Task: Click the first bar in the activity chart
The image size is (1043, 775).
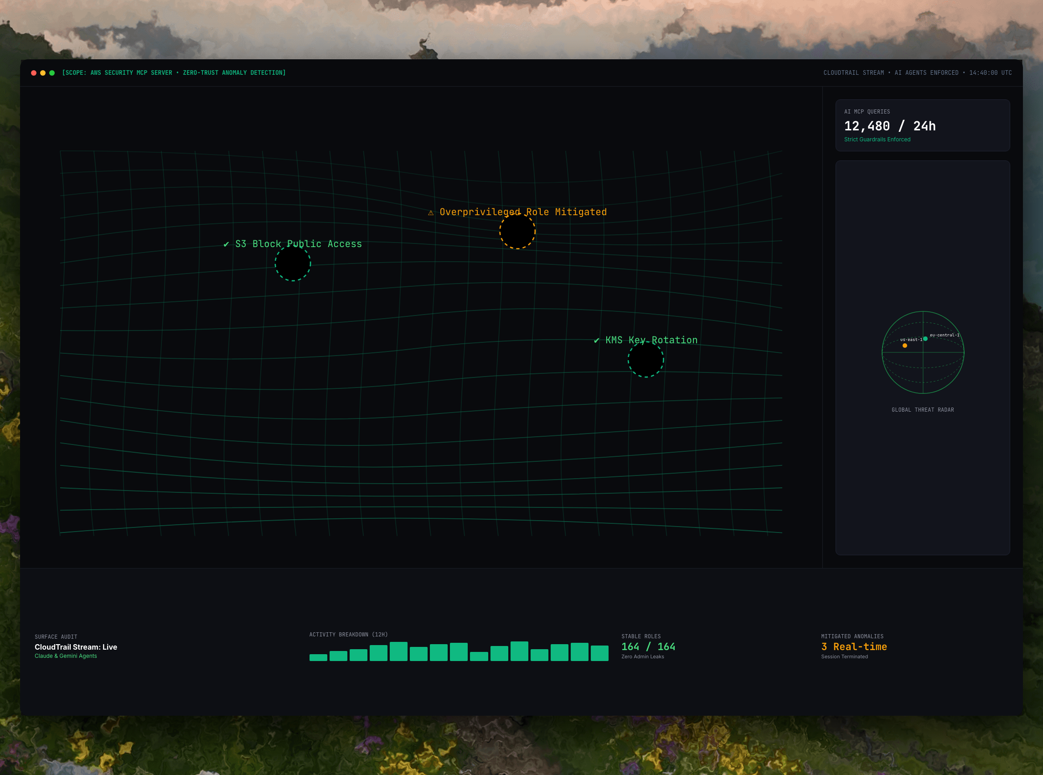Action: (318, 658)
